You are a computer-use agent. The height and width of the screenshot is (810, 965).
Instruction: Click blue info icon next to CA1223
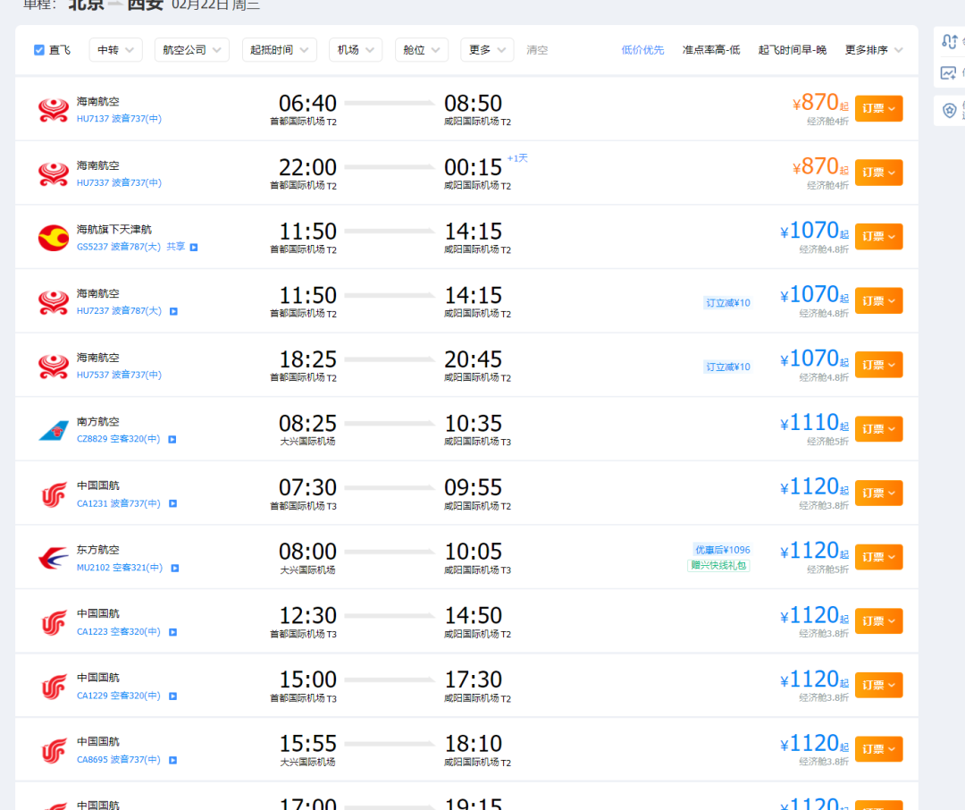173,632
